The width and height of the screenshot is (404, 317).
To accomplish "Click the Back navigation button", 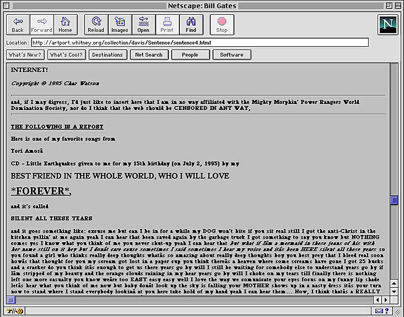I will [18, 24].
